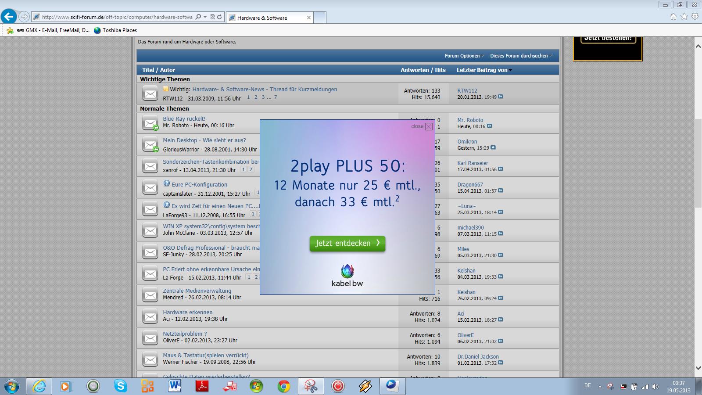This screenshot has height=395, width=702.
Task: Click the envelope icon for Hardware erkennen thread
Action: point(150,316)
